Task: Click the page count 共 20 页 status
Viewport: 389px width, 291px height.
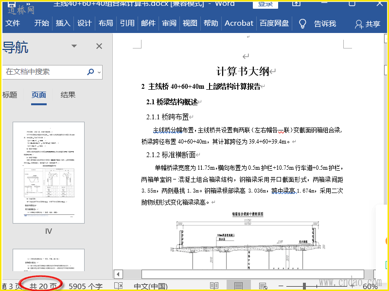Action: coord(43,287)
